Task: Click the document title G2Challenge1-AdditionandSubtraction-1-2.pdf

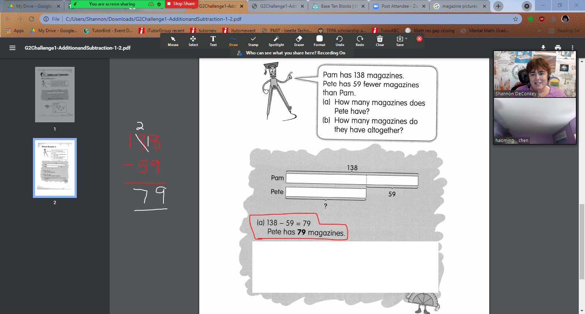Action: 78,48
